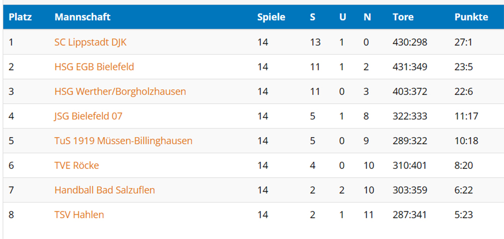Click the Spiele column header
The height and width of the screenshot is (239, 504).
click(271, 17)
